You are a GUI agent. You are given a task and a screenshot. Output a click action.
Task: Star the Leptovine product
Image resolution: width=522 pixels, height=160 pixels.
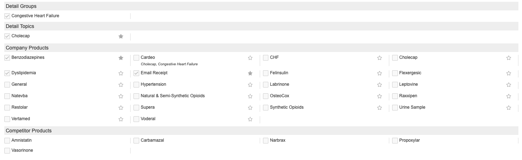508,85
